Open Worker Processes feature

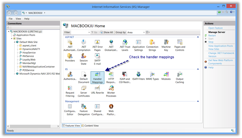pyautogui.click(x=111, y=91)
